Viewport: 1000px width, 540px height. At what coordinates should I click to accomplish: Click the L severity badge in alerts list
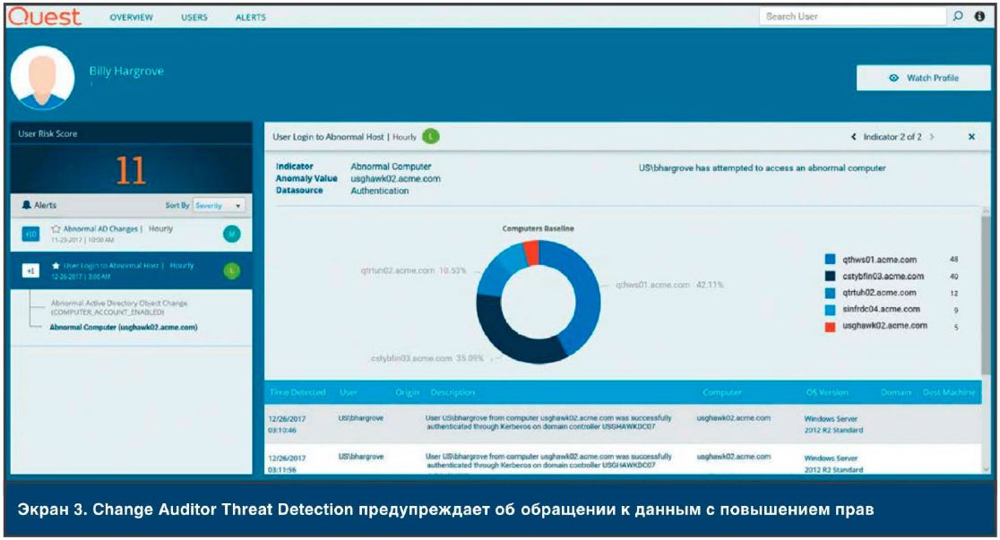pyautogui.click(x=232, y=271)
